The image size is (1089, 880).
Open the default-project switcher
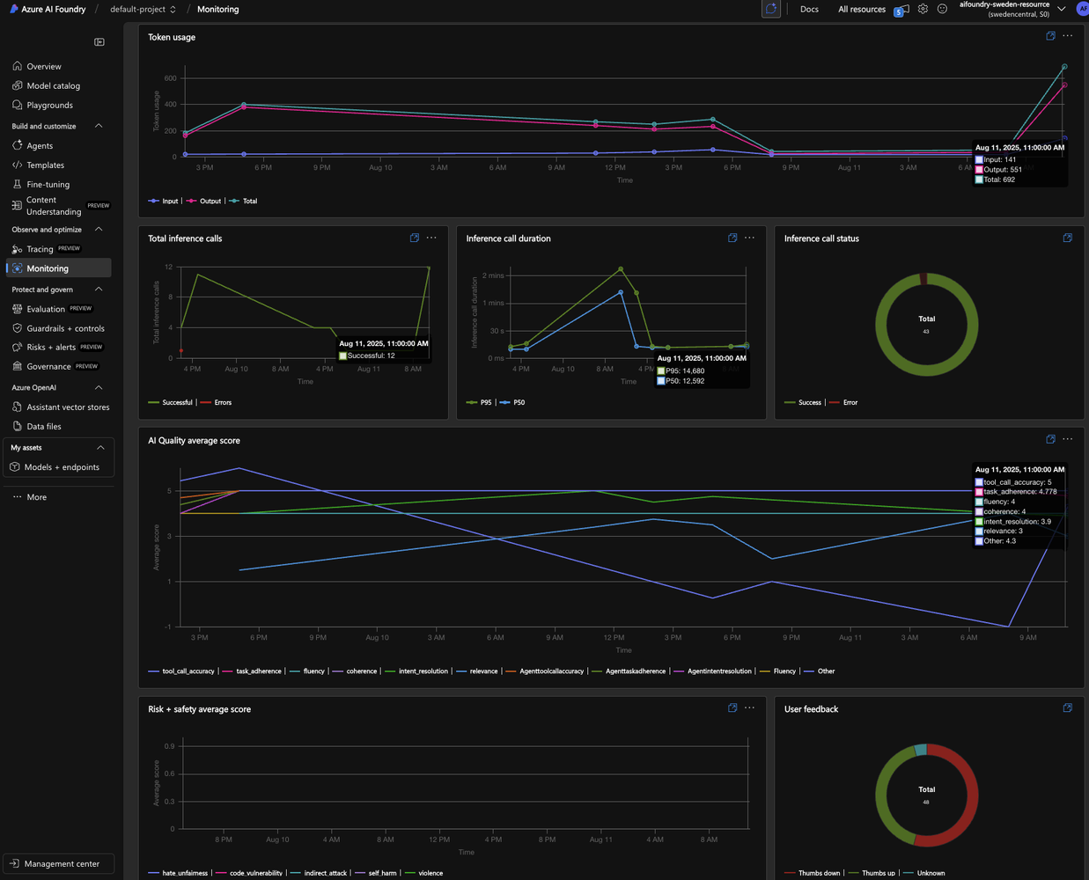point(141,10)
